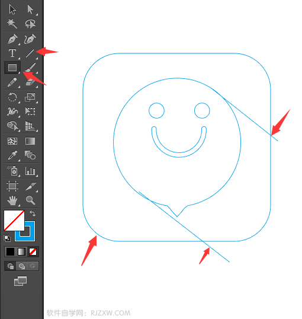Screen dimensions: 302x319
Task: Click the Fill color box
Action: click(x=14, y=221)
